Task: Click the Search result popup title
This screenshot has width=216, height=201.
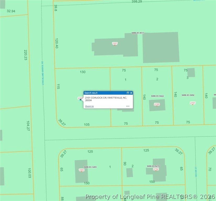Action: pos(91,93)
